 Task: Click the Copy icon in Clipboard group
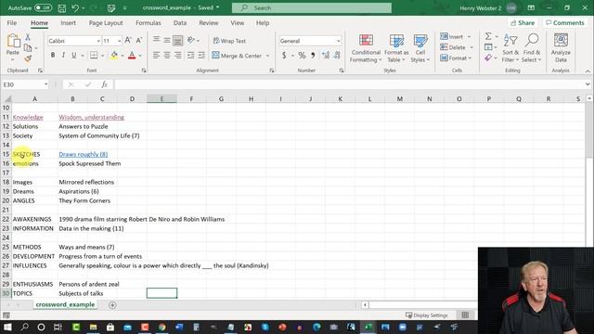click(28, 47)
